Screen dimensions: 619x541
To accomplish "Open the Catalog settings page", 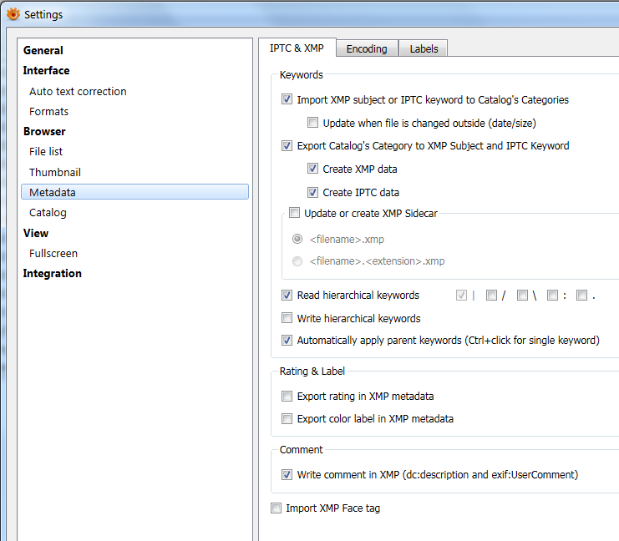I will pyautogui.click(x=48, y=213).
